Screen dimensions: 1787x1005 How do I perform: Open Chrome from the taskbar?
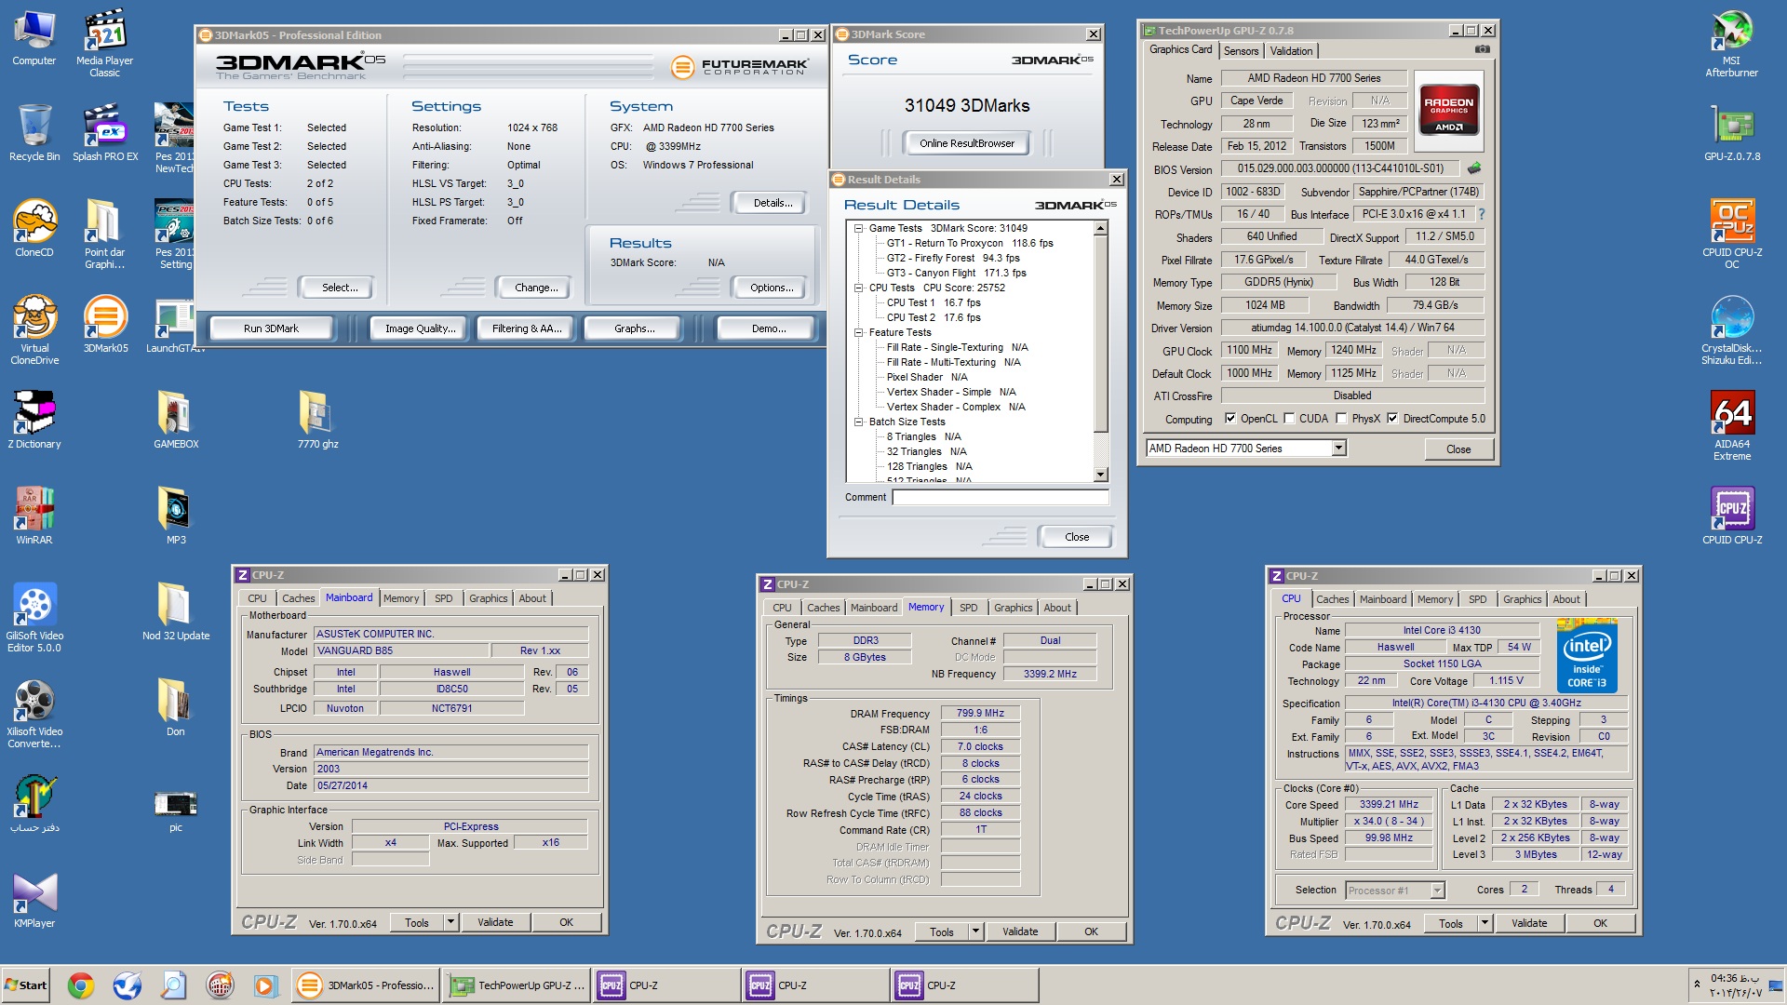click(81, 985)
